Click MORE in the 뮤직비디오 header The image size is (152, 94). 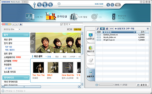(x=26, y=78)
